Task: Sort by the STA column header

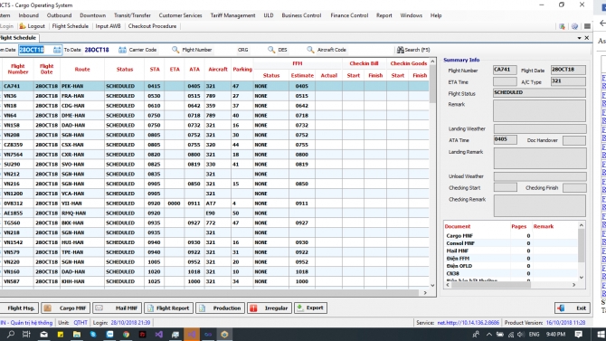Action: pos(155,70)
